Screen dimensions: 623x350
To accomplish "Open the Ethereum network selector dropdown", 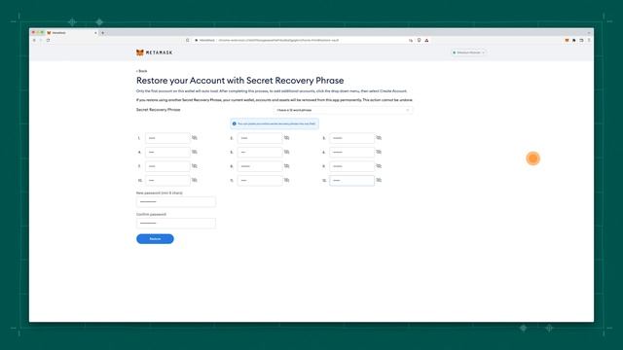I will point(469,52).
